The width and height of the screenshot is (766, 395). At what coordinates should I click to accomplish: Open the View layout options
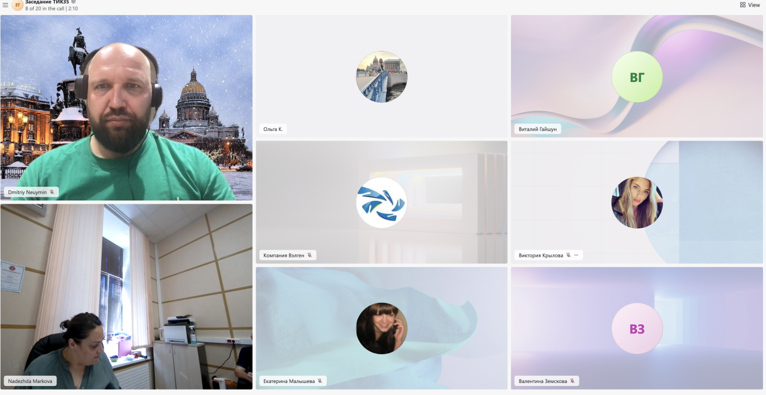coord(750,5)
